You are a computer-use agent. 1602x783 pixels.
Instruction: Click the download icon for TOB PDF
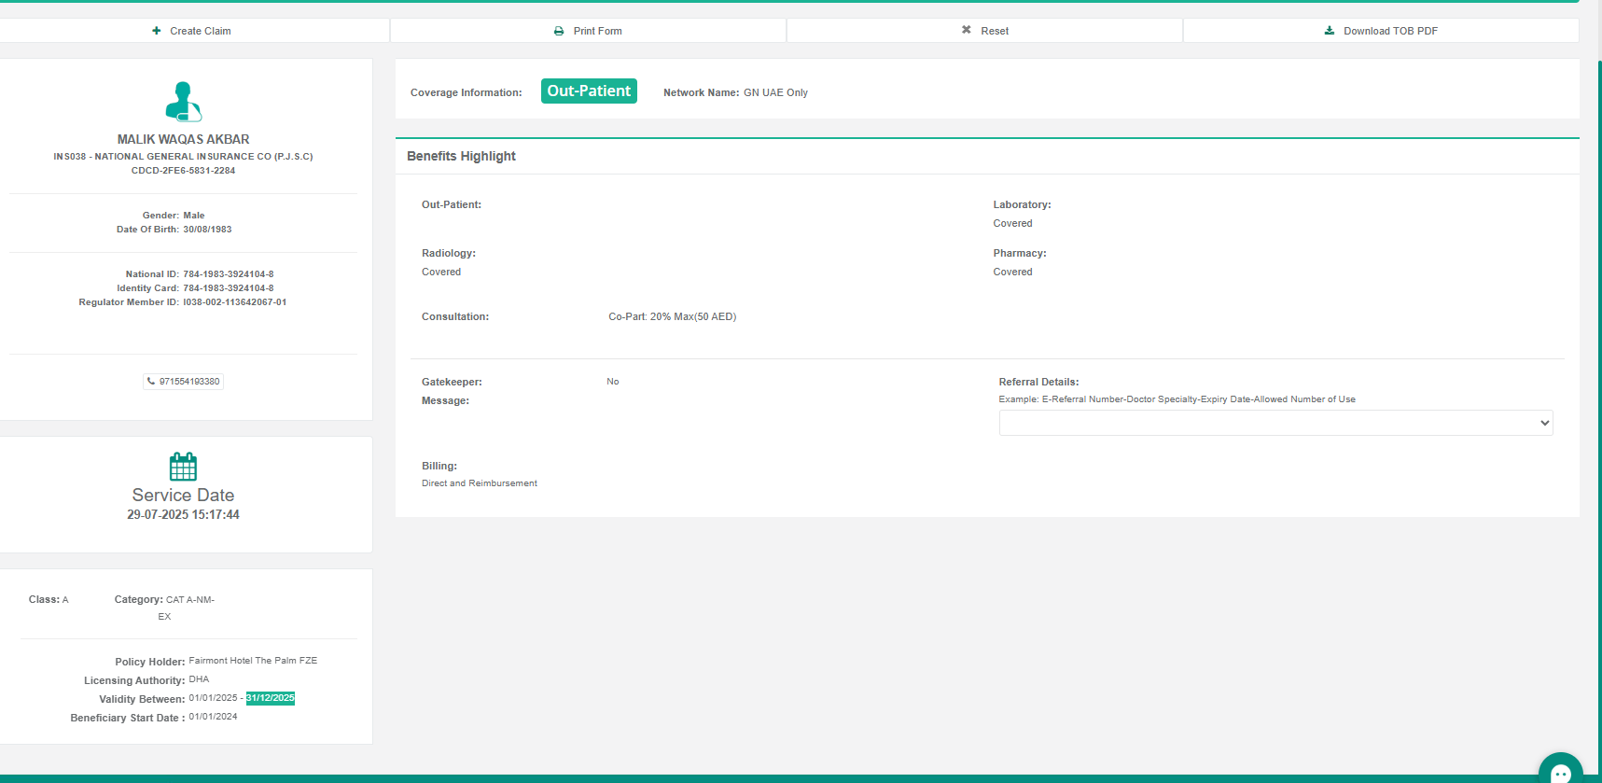coord(1330,31)
